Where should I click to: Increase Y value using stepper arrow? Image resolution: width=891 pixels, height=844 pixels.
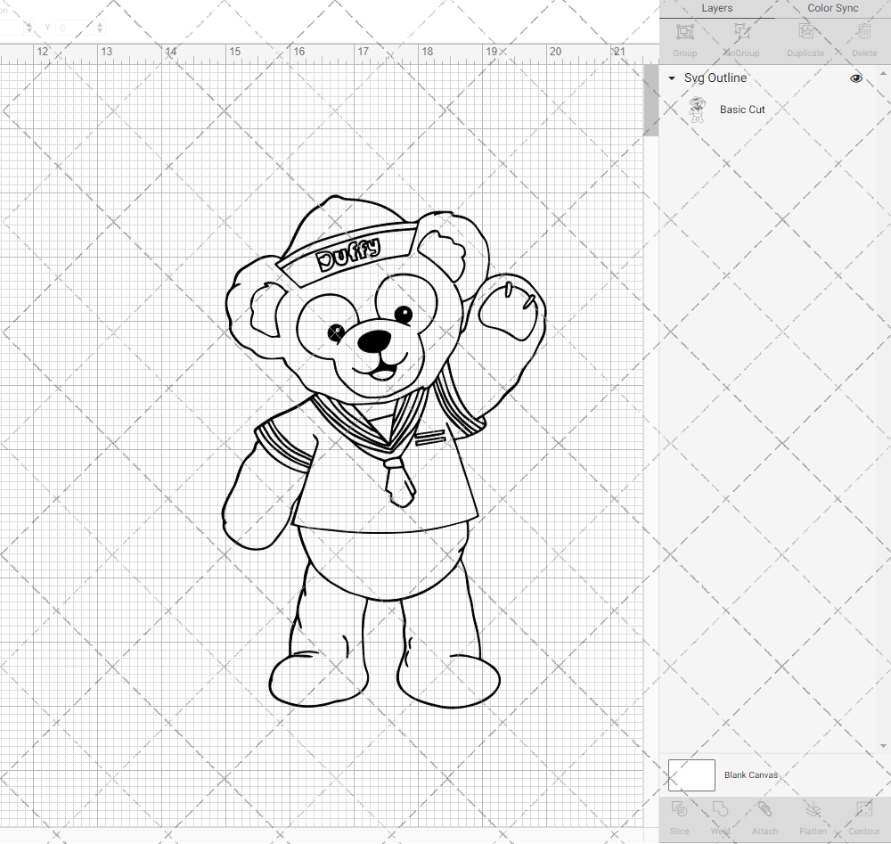tap(100, 24)
